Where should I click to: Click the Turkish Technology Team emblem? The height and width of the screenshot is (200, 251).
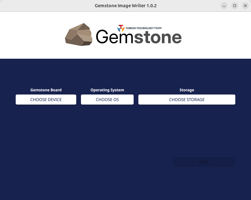(x=121, y=28)
